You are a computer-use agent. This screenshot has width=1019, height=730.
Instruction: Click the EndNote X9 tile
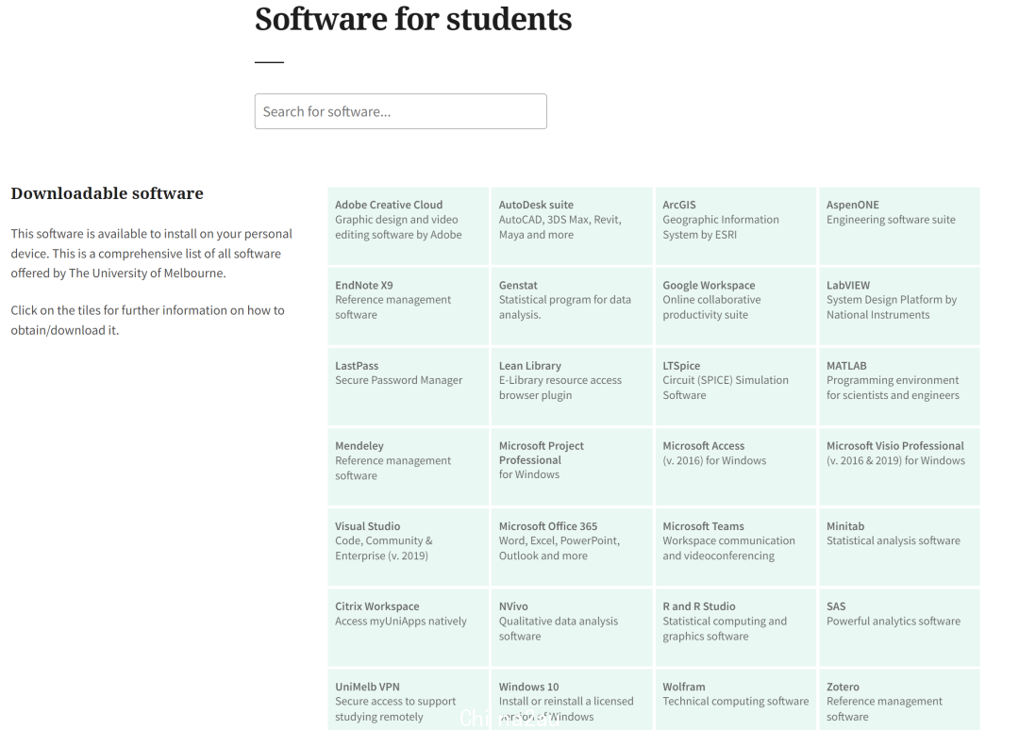[x=409, y=307]
